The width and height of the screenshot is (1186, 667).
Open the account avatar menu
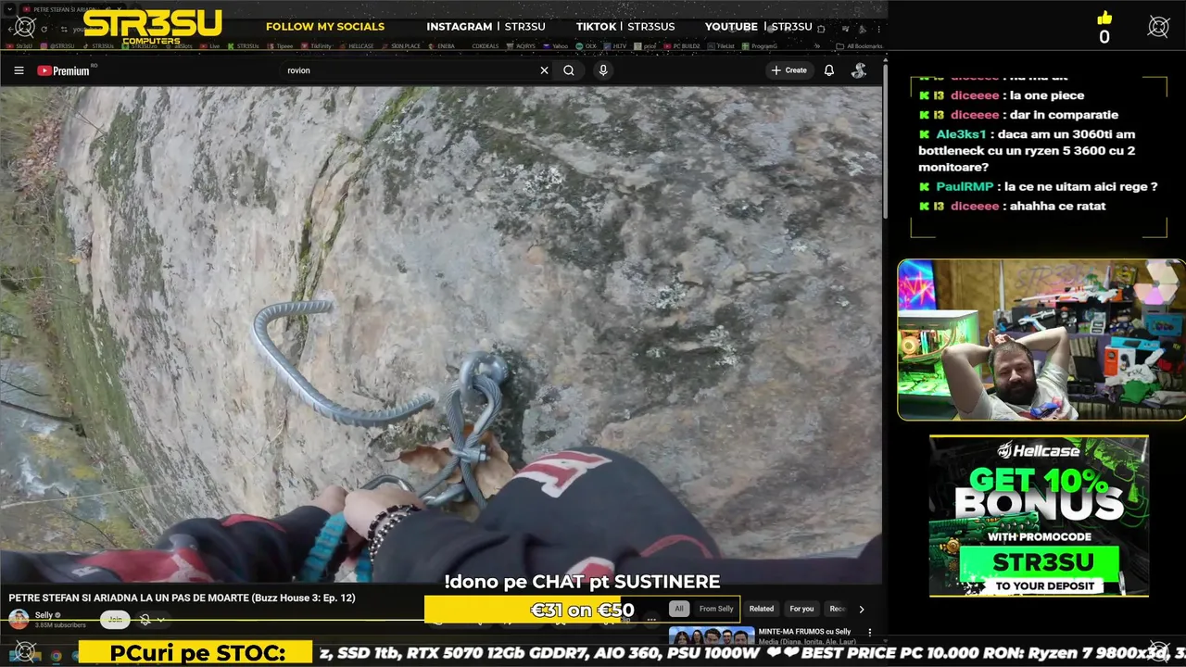click(859, 70)
